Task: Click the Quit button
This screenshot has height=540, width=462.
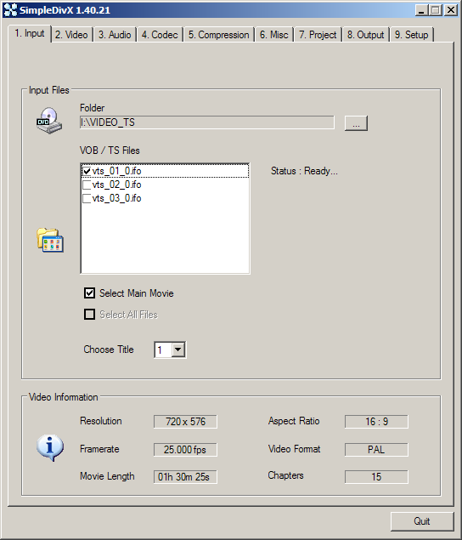Action: coord(422,521)
